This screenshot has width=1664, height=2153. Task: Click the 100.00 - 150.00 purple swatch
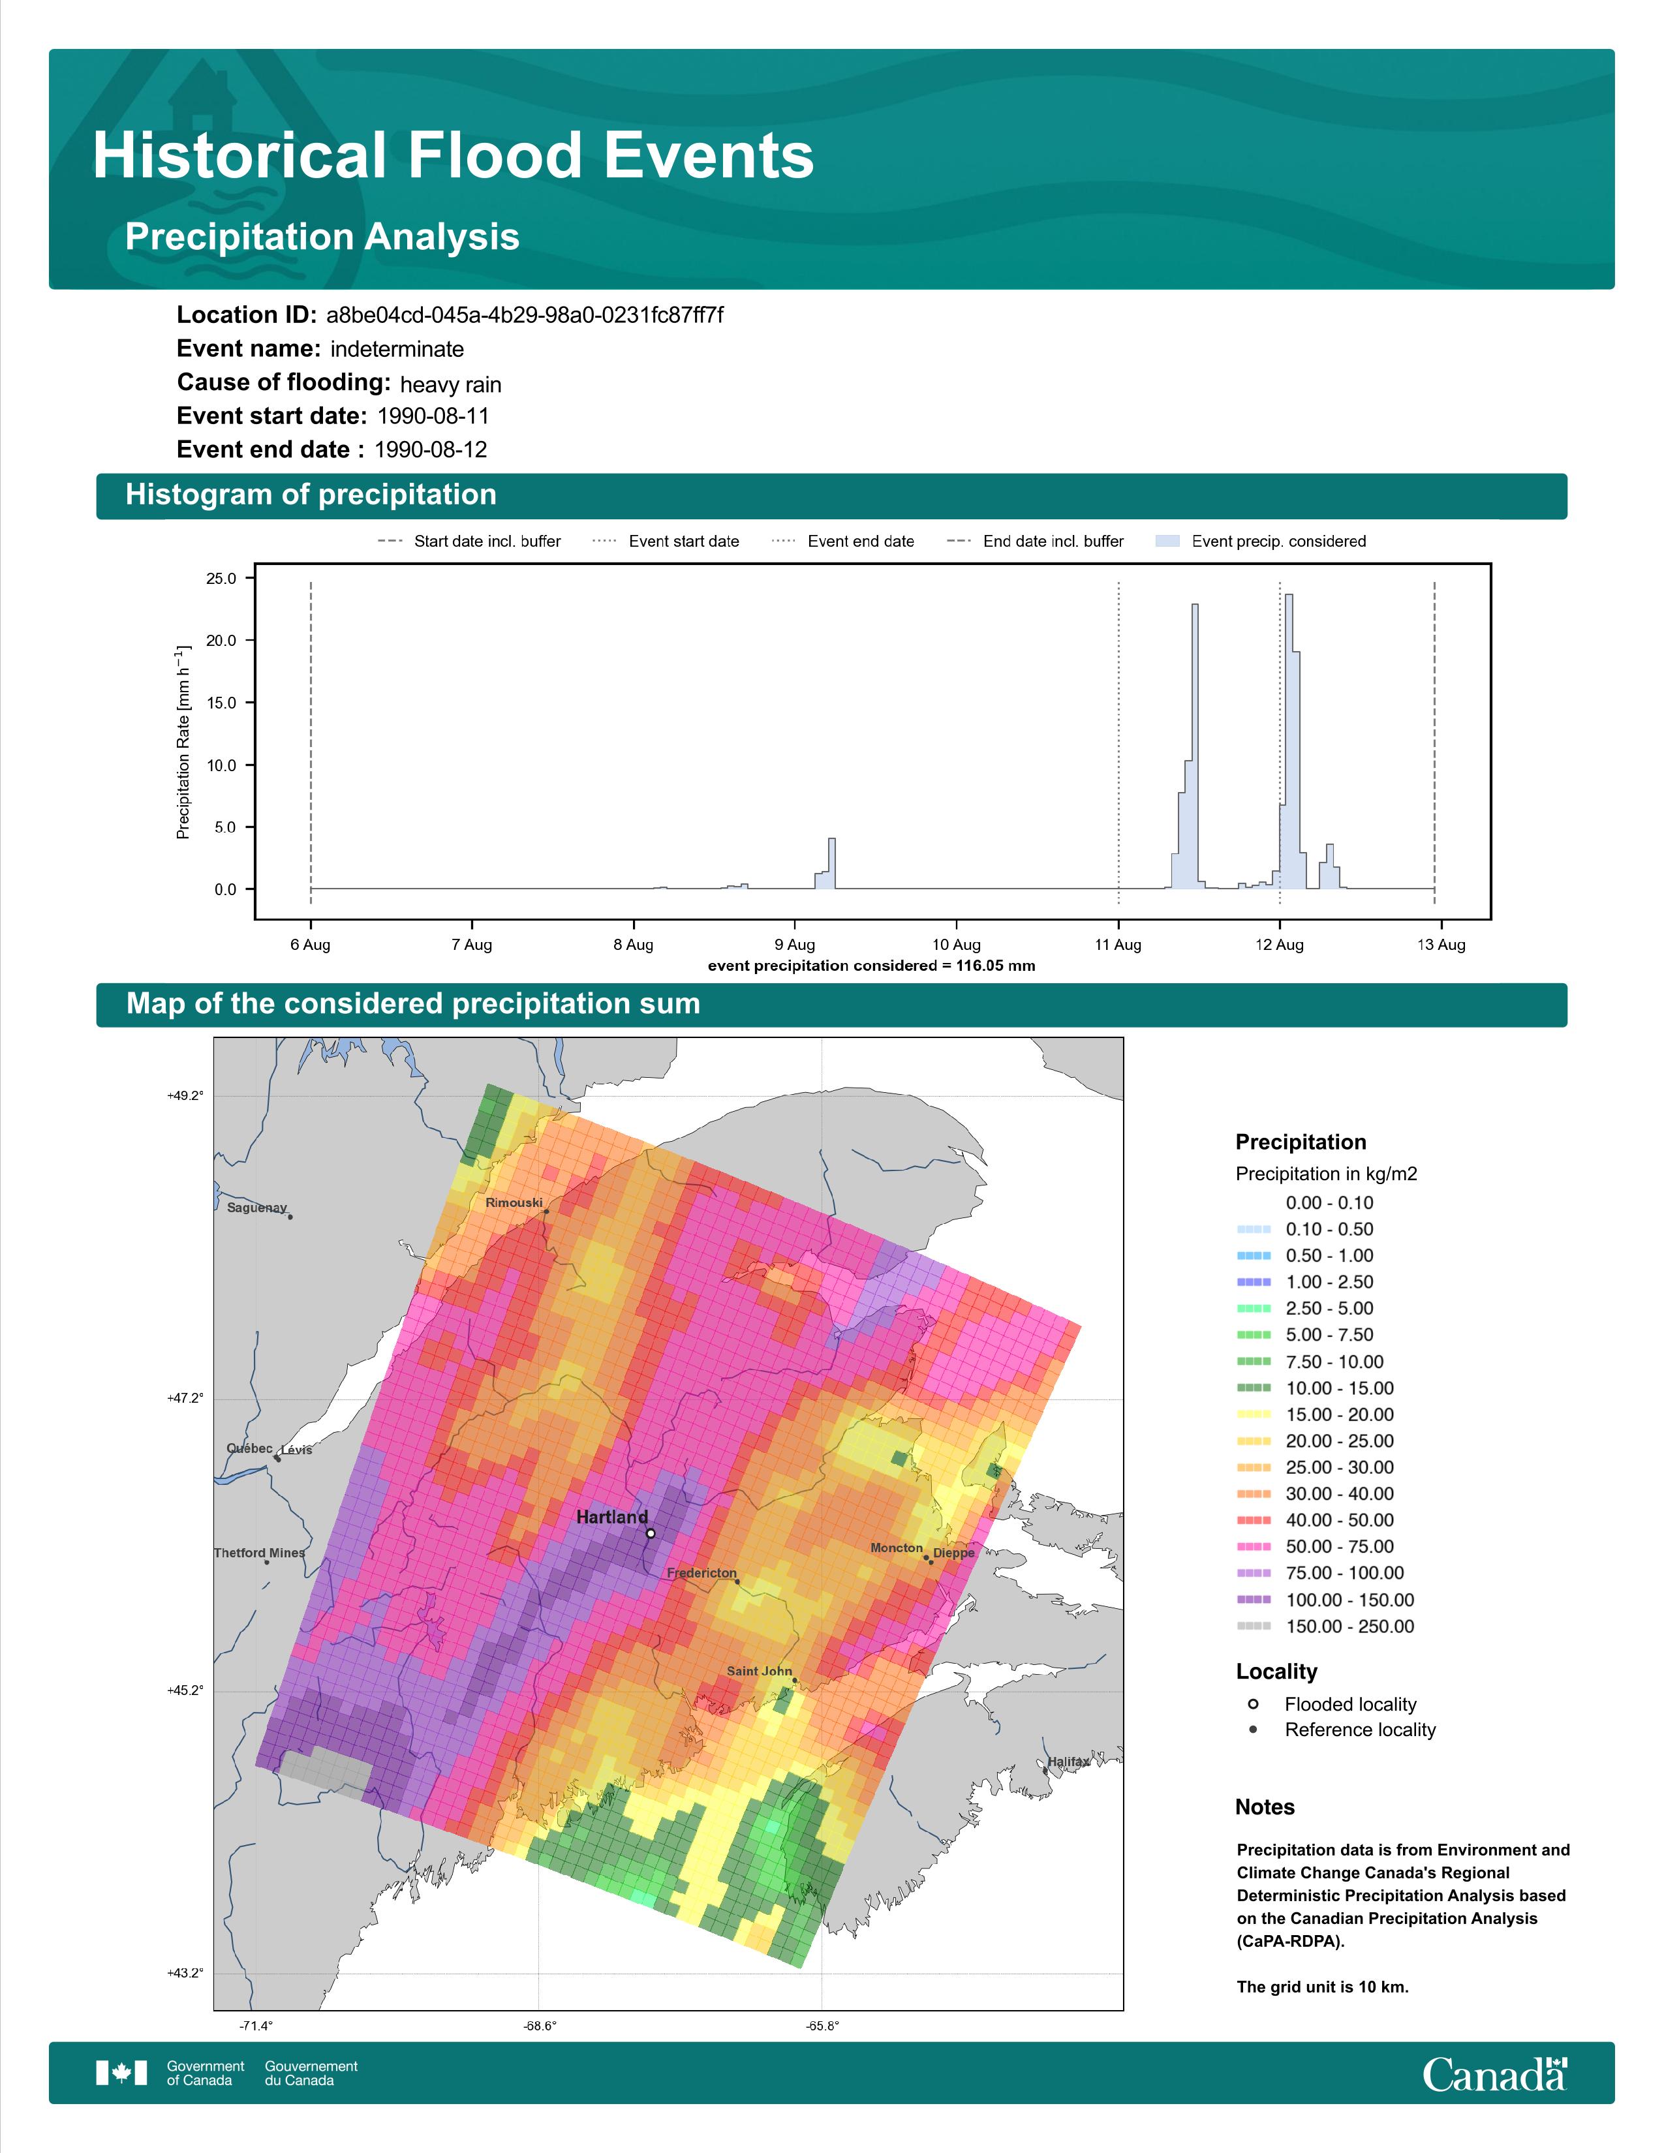pyautogui.click(x=1254, y=1600)
